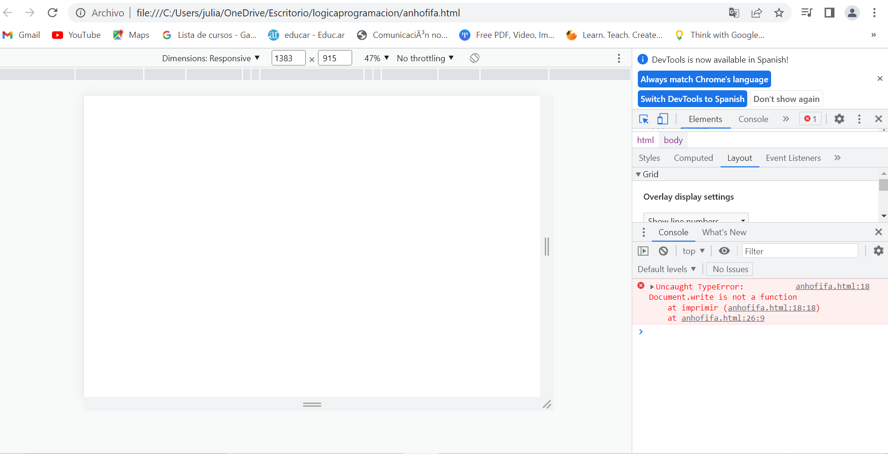Open the top context dropdown
Viewport: 888px width, 454px height.
[x=693, y=251]
